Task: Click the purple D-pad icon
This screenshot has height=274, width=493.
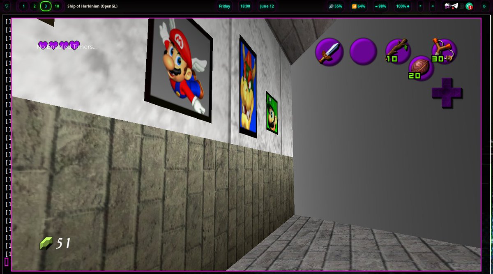Action: [447, 93]
